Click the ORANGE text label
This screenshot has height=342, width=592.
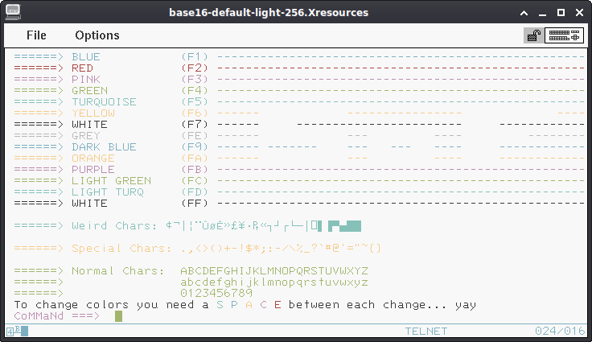pyautogui.click(x=93, y=159)
